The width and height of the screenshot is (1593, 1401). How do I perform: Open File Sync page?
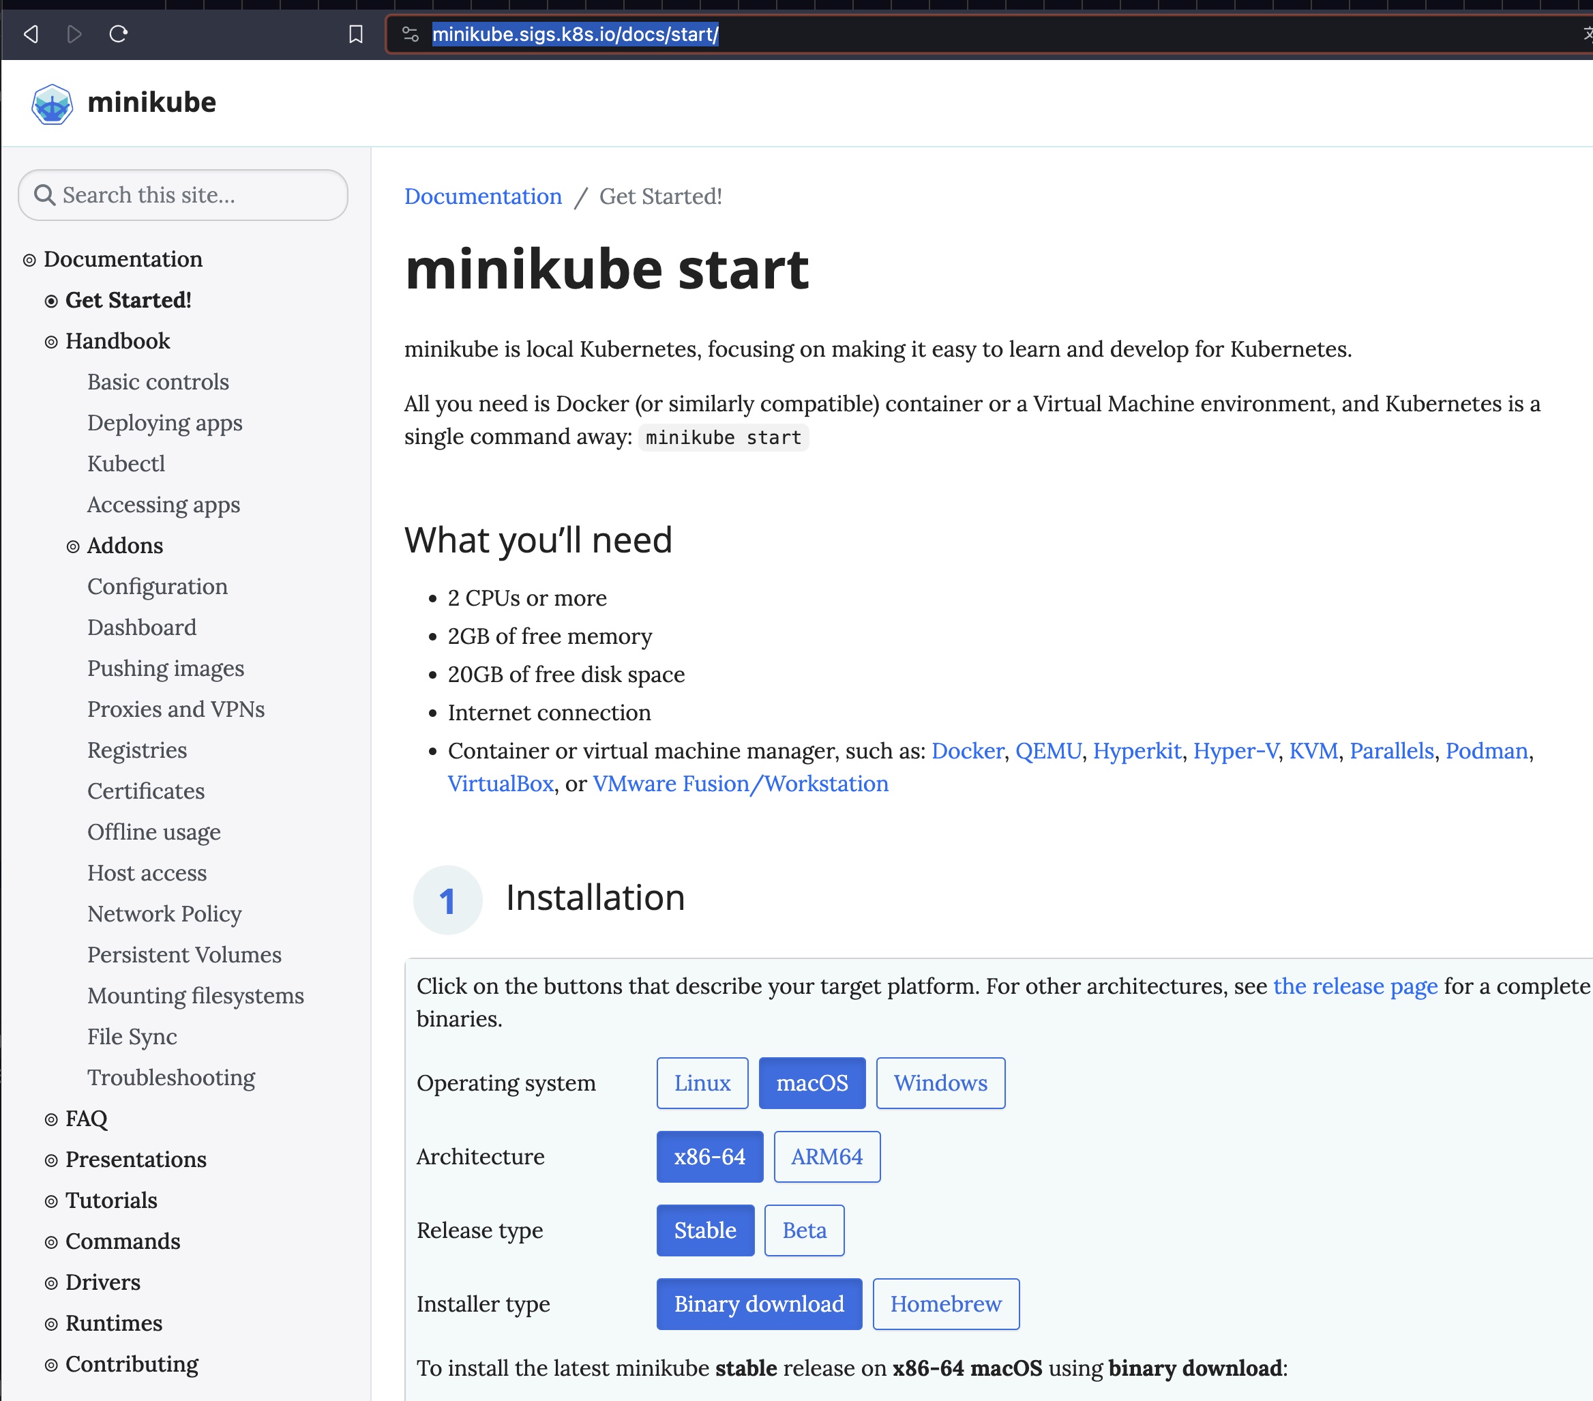(132, 1037)
